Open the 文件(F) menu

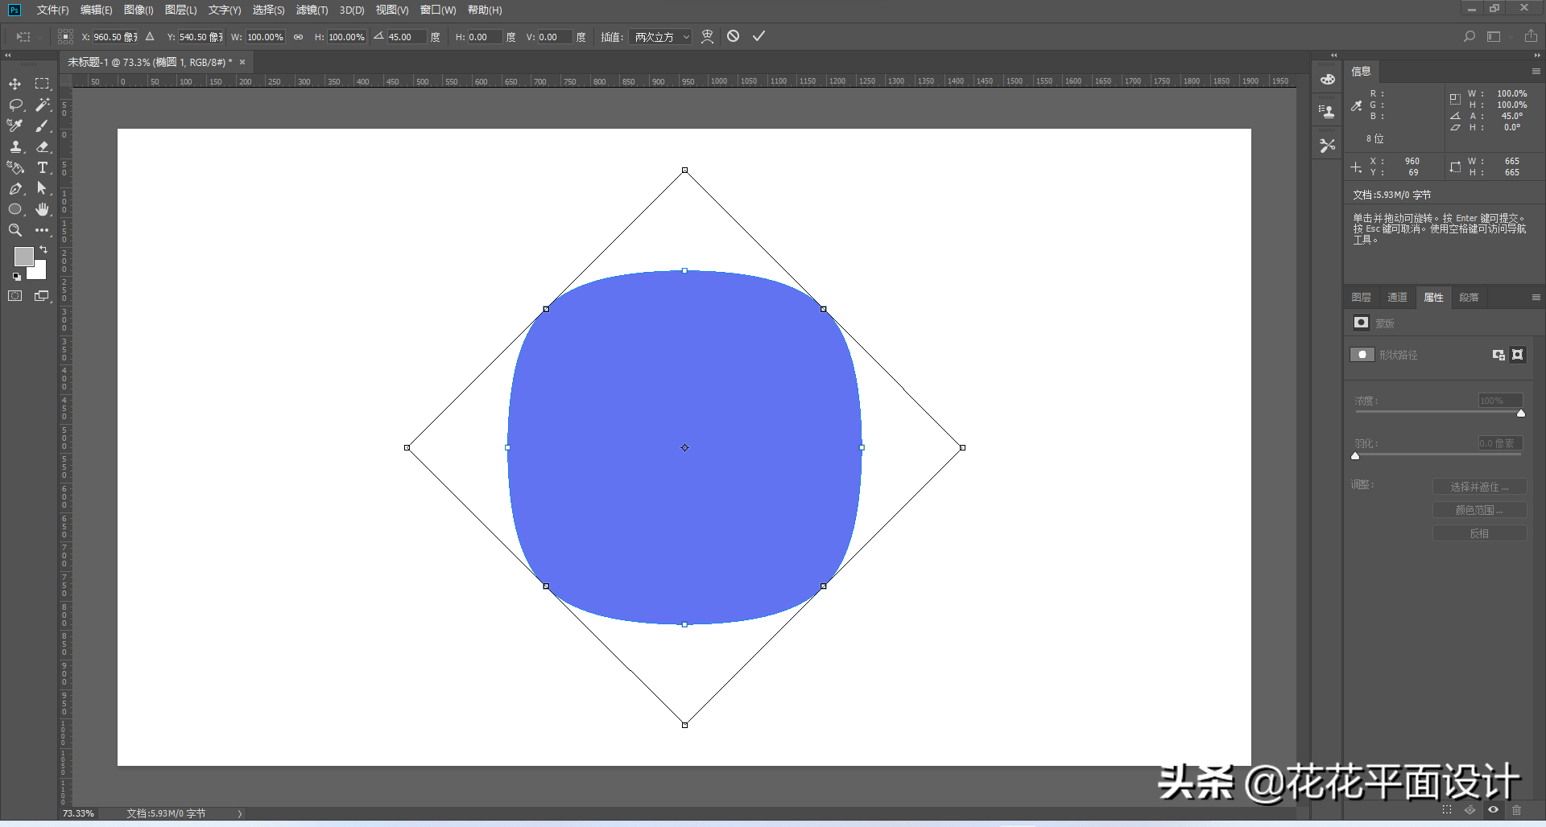pos(52,10)
